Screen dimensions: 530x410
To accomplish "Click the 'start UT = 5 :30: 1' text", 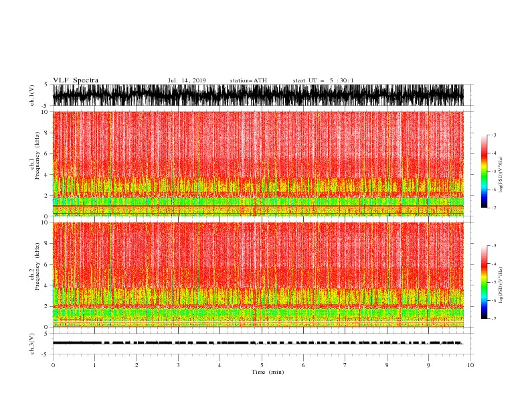I will point(323,80).
